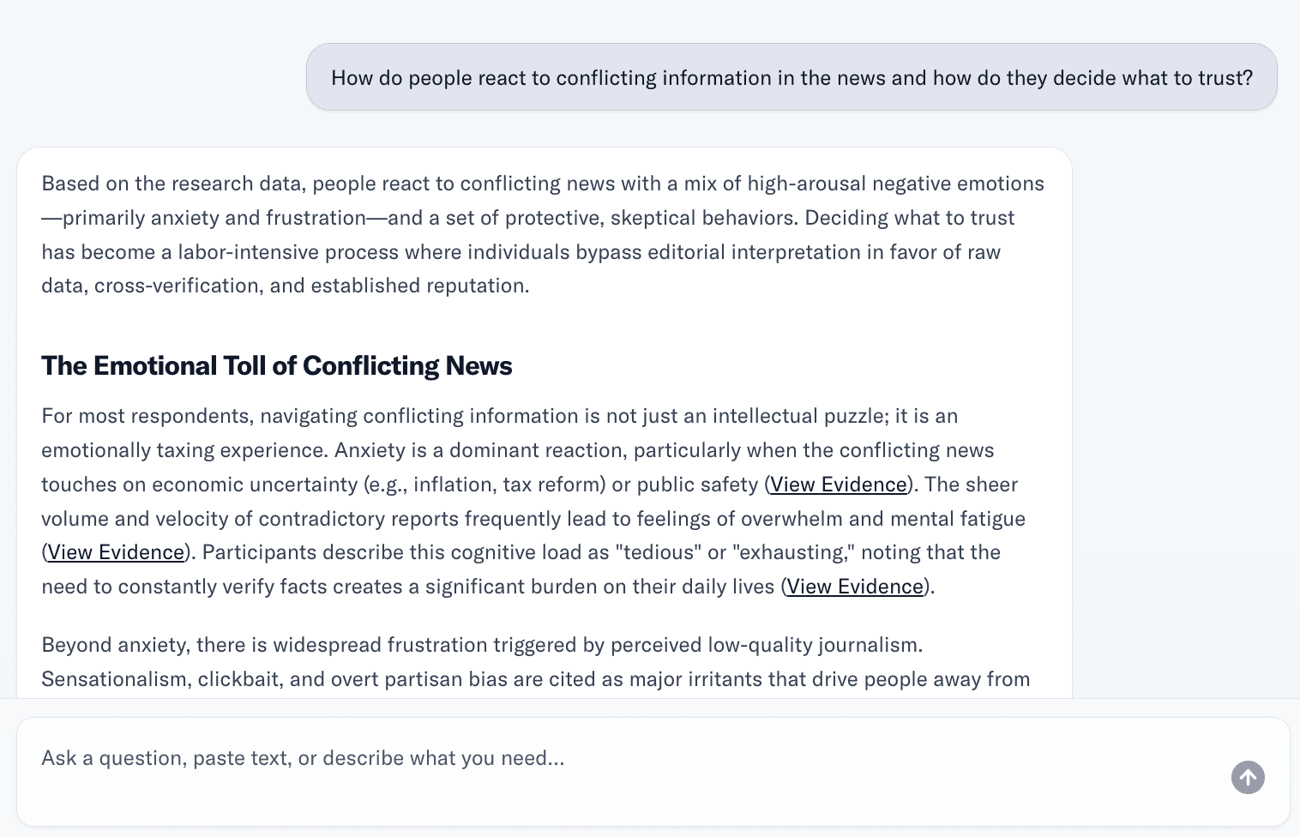Click the paragraph starting "Based on the research"
Screen dimensions: 1300x837
coord(542,234)
